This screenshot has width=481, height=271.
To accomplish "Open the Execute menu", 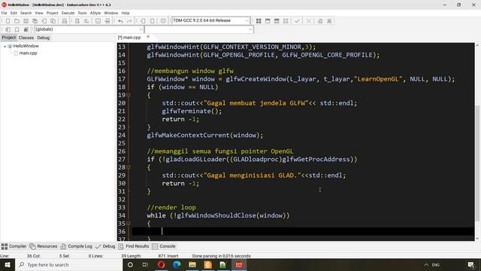I will click(x=68, y=13).
